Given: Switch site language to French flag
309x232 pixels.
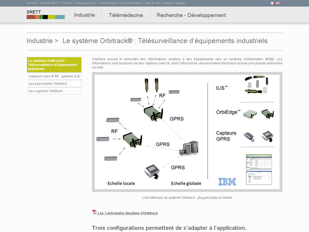Looking at the screenshot, I should tap(272, 3).
